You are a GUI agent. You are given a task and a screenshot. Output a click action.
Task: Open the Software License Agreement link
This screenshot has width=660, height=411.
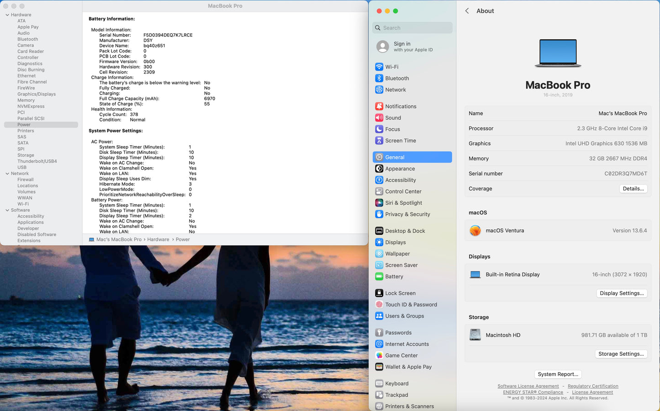[528, 386]
